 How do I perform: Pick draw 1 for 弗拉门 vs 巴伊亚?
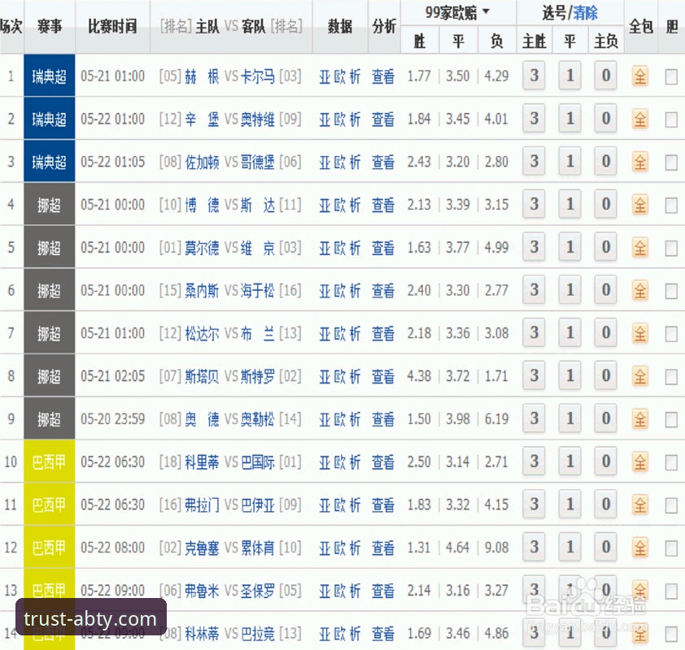coord(569,505)
